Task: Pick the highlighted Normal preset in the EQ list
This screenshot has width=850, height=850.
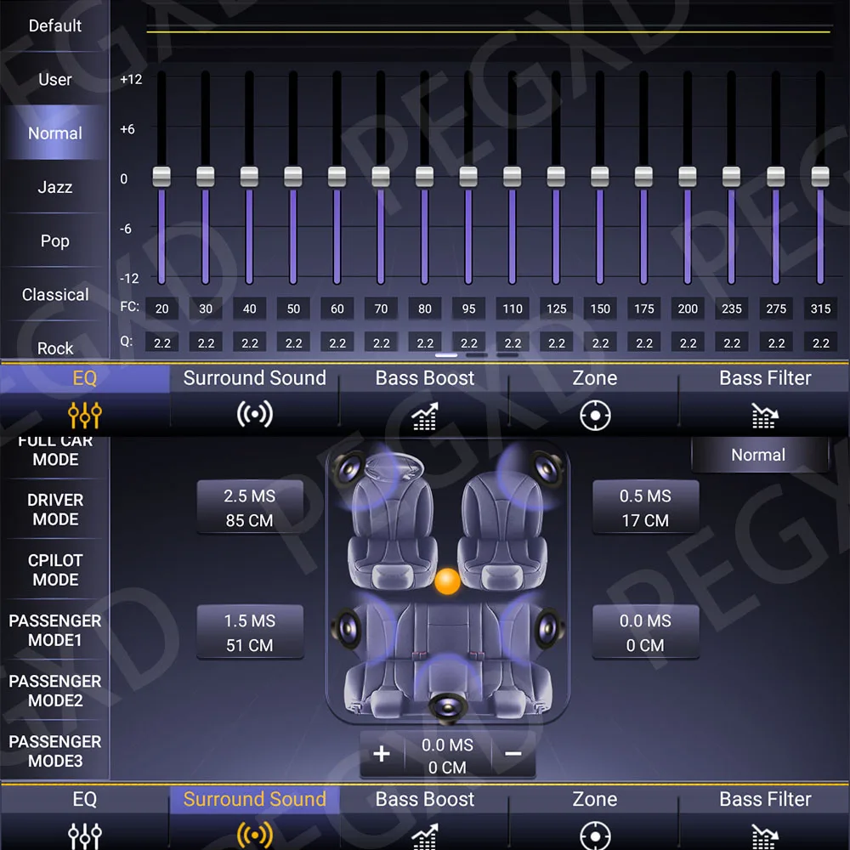Action: pyautogui.click(x=54, y=133)
